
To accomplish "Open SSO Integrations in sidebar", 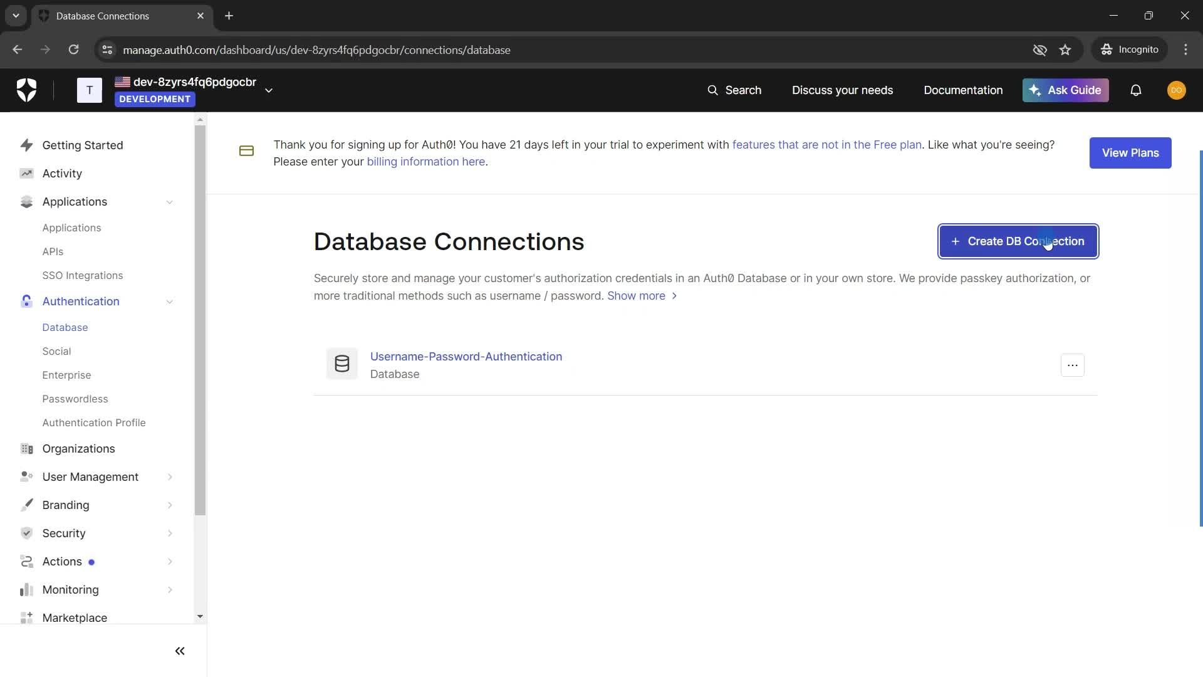I will (82, 276).
